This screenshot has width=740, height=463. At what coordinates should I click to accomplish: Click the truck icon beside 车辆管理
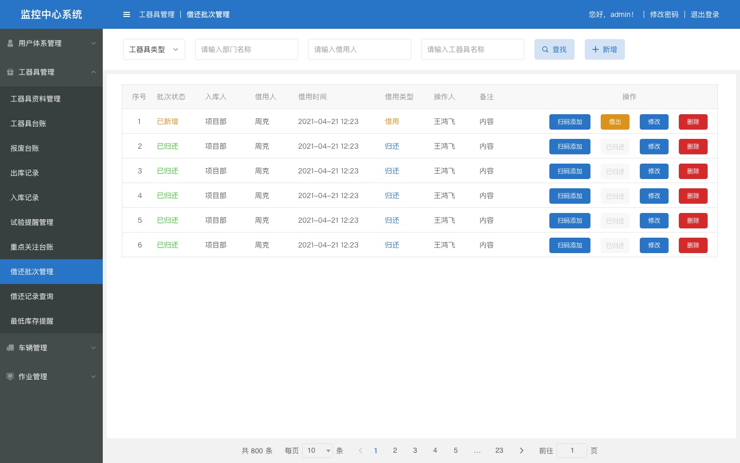[x=10, y=348]
